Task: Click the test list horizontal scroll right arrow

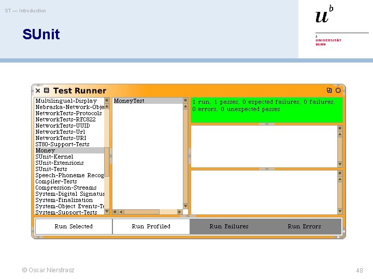Action: coord(180,212)
